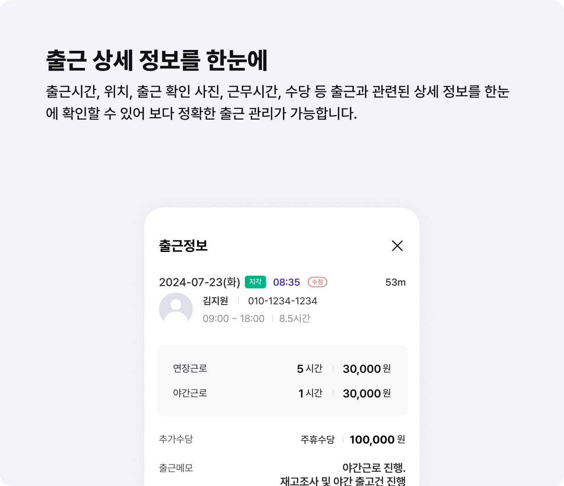
Task: Click the 53m late duration
Action: [395, 282]
